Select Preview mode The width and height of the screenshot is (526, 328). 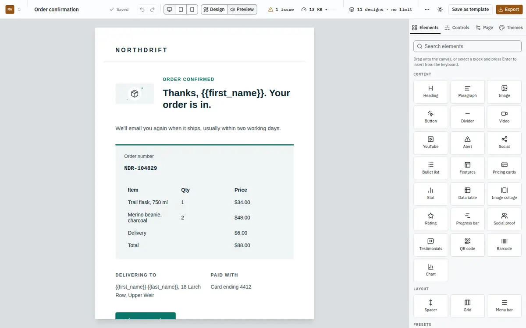[x=242, y=9]
